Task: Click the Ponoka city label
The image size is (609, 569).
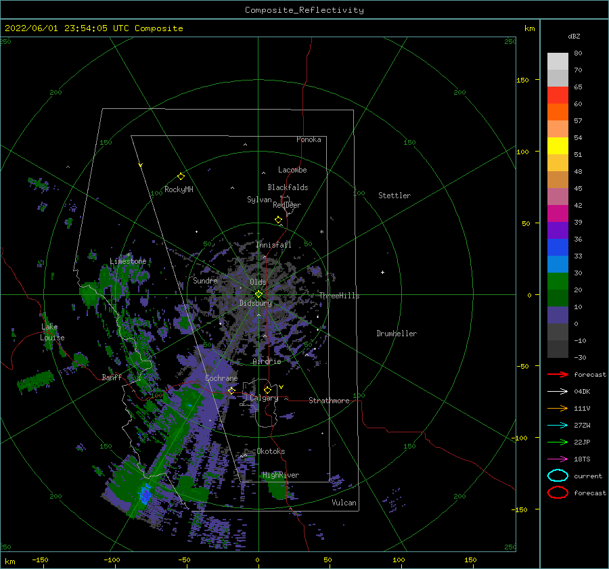Action: [309, 139]
